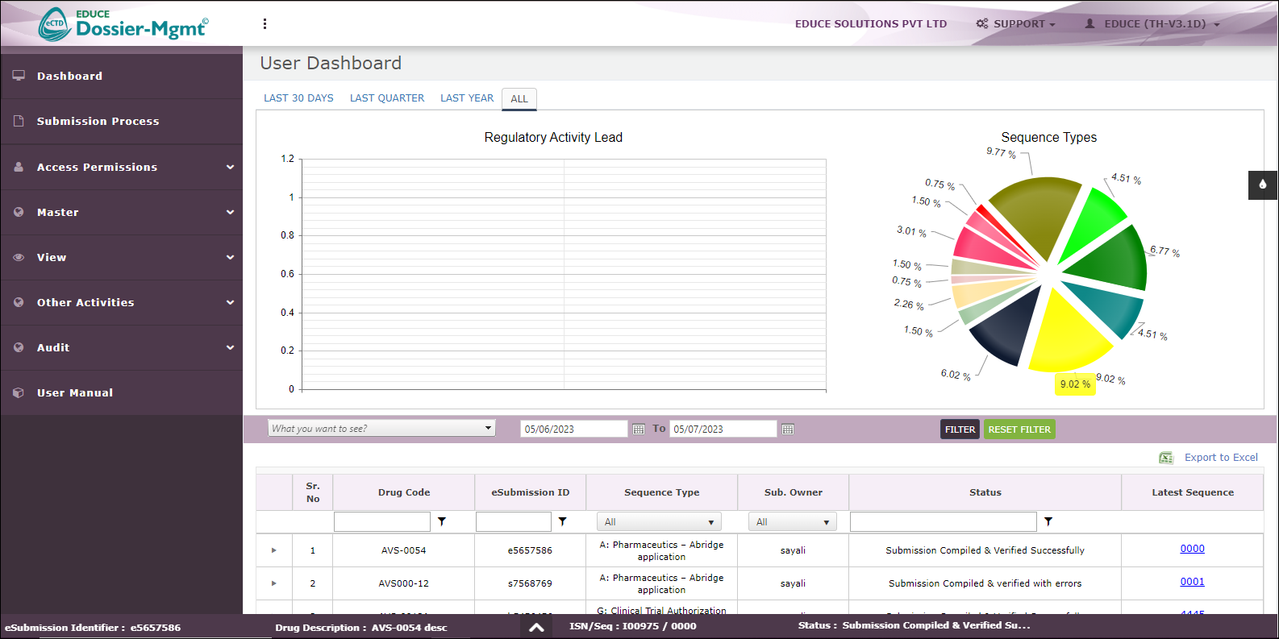Viewport: 1279px width, 639px height.
Task: Click the Export to Excel link
Action: [x=1220, y=458]
